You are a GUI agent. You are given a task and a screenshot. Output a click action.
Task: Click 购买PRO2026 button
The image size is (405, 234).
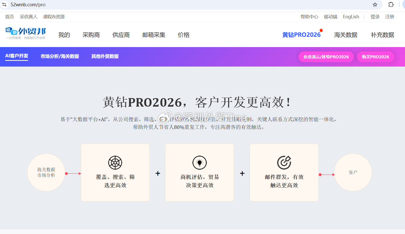point(375,57)
